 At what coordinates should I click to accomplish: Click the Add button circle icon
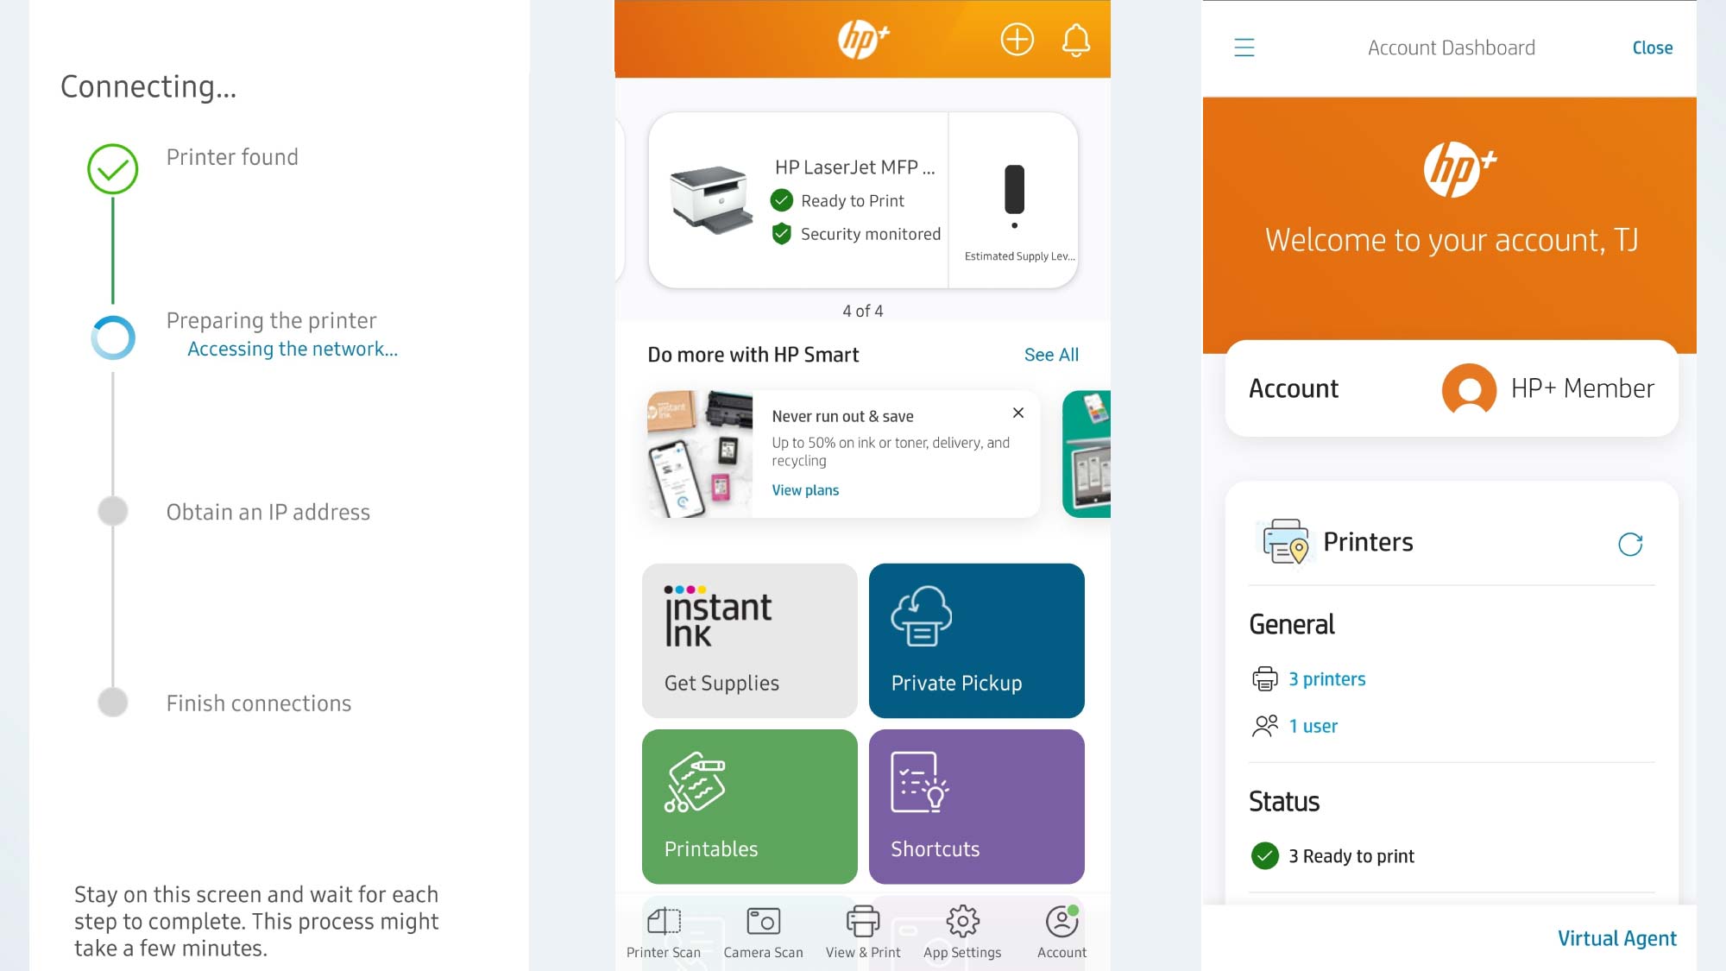[1017, 39]
